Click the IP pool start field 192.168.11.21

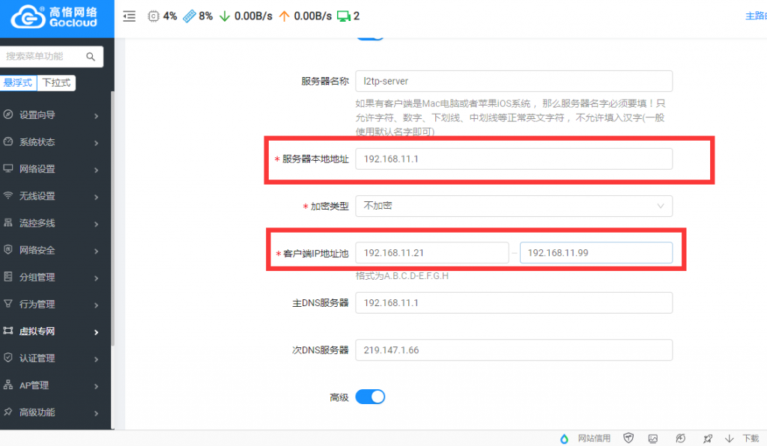click(x=432, y=252)
